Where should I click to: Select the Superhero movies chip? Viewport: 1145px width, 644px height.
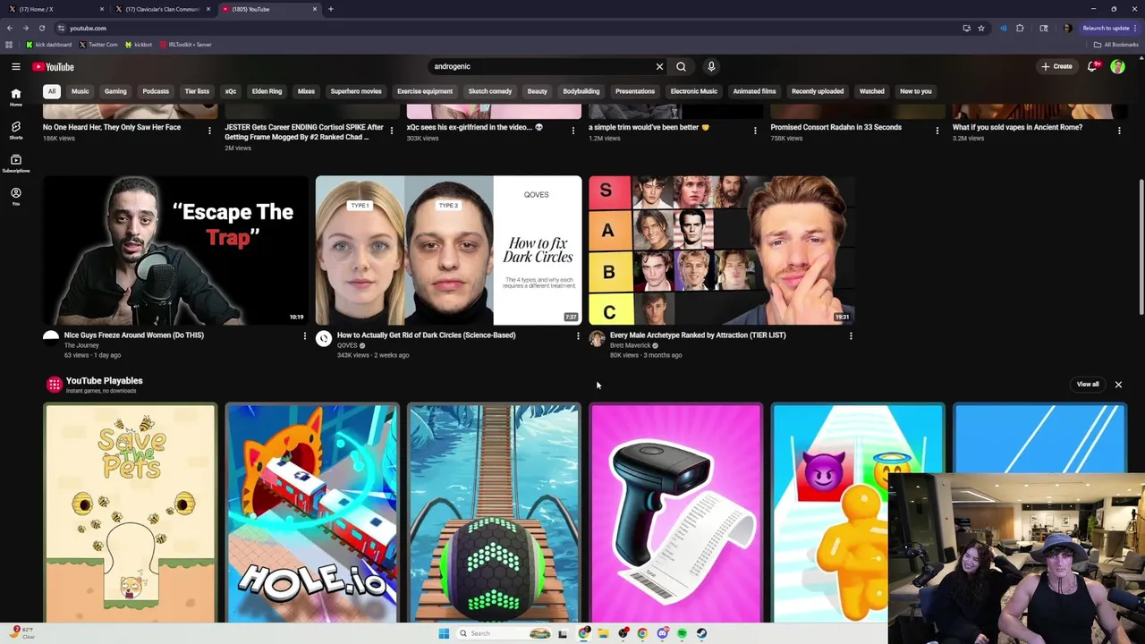356,91
